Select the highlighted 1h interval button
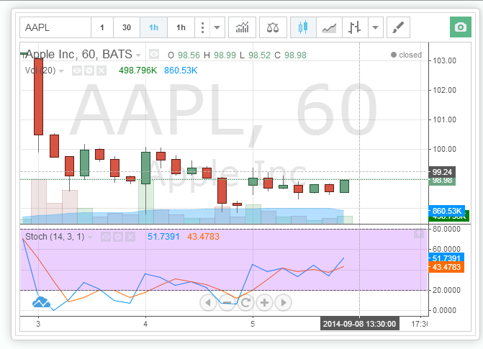 pyautogui.click(x=154, y=27)
